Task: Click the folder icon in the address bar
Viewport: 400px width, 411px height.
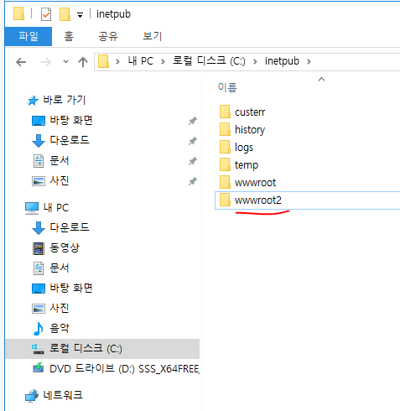Action: [103, 61]
